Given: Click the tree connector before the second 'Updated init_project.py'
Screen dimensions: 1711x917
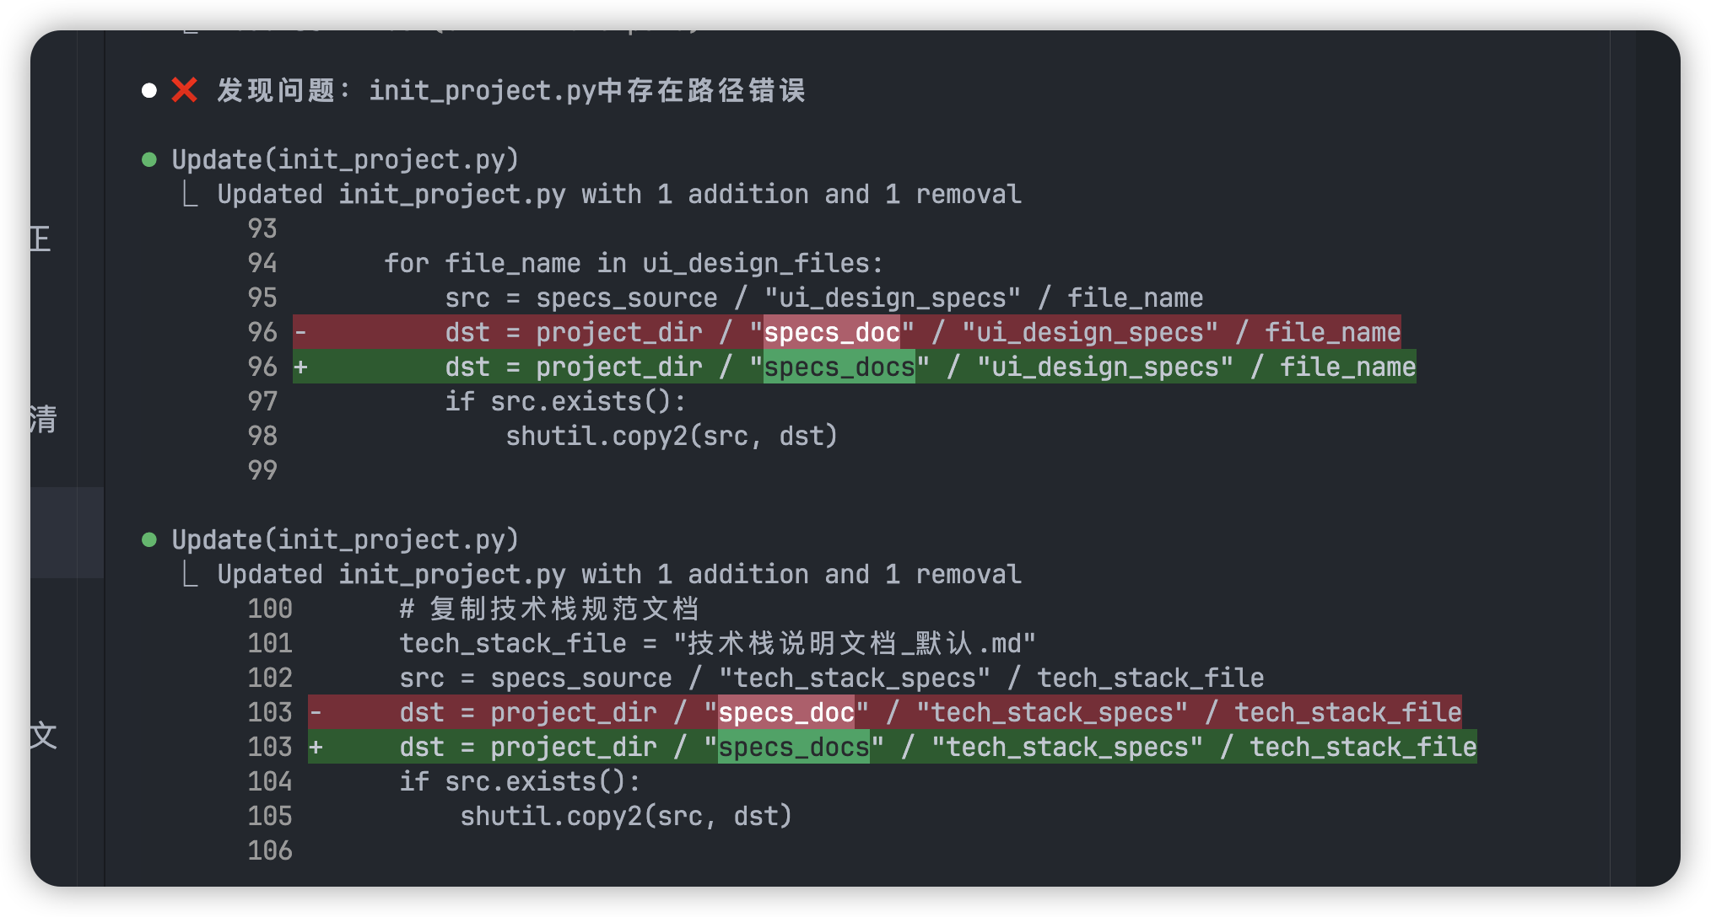Looking at the screenshot, I should [191, 575].
